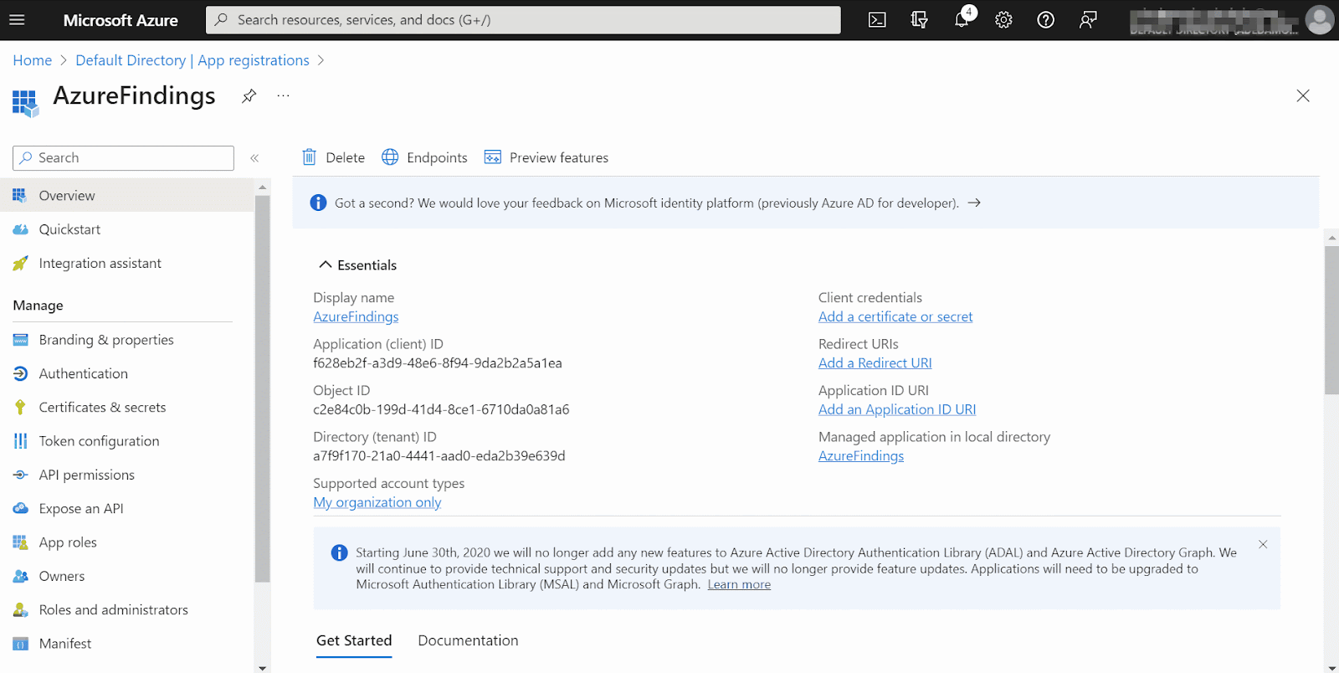Click Add an Application ID URI
Screen dimensions: 1339x673
click(x=897, y=409)
